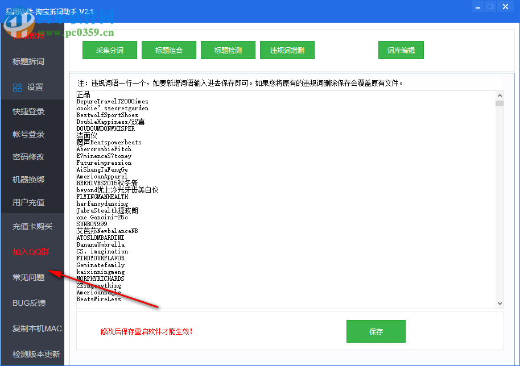Click the 违规词增删 green button
The width and height of the screenshot is (520, 366).
(287, 51)
